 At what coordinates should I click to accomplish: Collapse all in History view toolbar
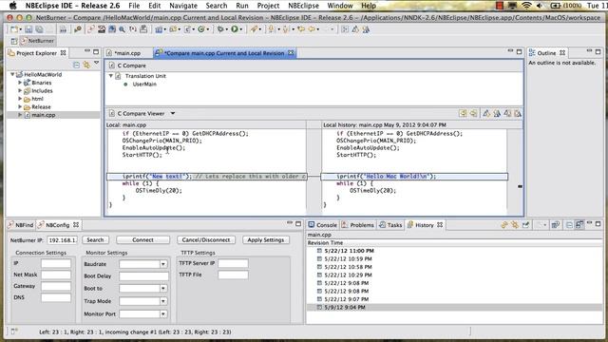(569, 225)
